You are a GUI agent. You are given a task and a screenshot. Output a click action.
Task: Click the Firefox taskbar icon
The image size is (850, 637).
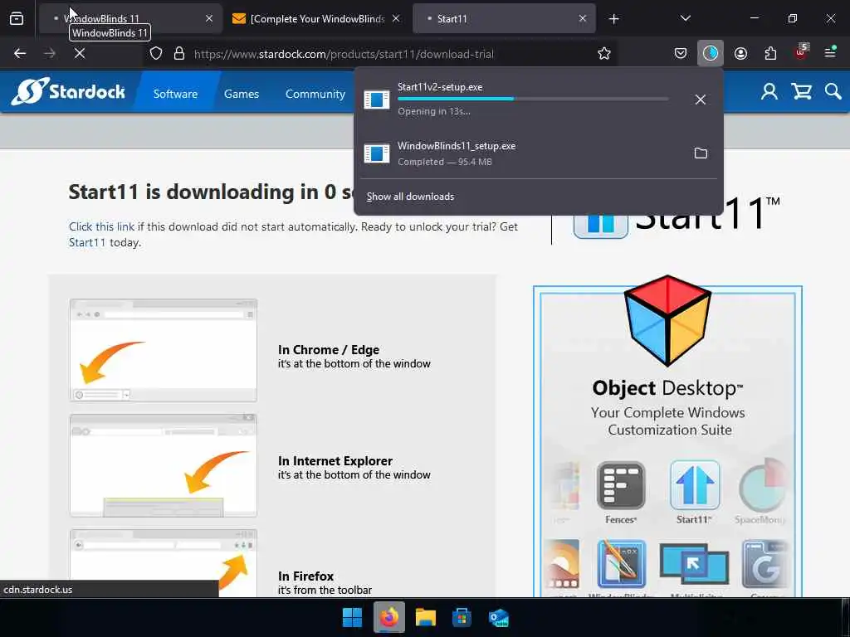tap(389, 617)
